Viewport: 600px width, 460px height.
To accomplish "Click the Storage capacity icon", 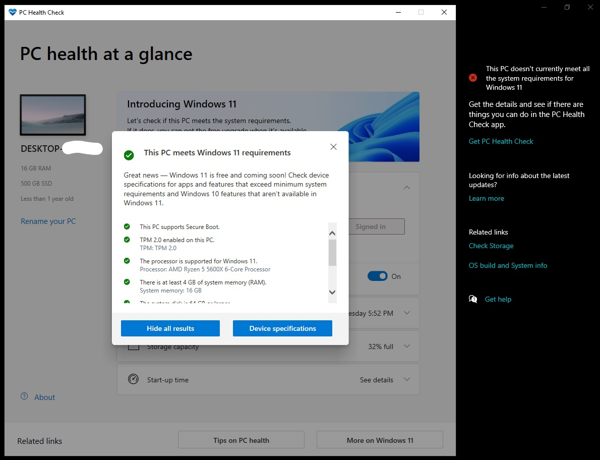I will [x=133, y=347].
